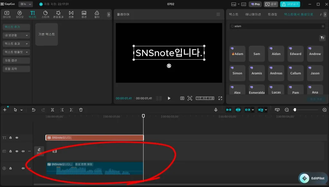Click the playhead marker on the timeline

[143, 116]
